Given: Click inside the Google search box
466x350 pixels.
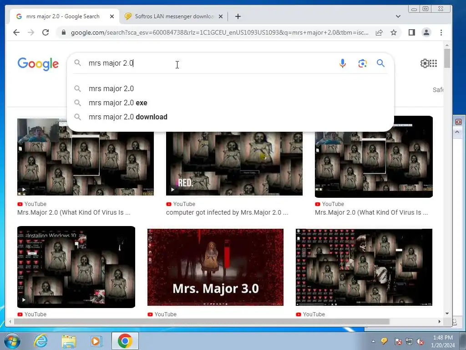Looking at the screenshot, I should point(208,63).
